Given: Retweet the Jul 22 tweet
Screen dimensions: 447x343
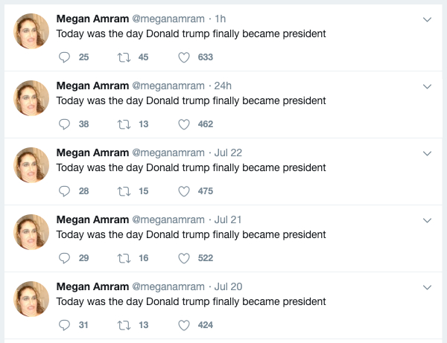Looking at the screenshot, I should 124,191.
